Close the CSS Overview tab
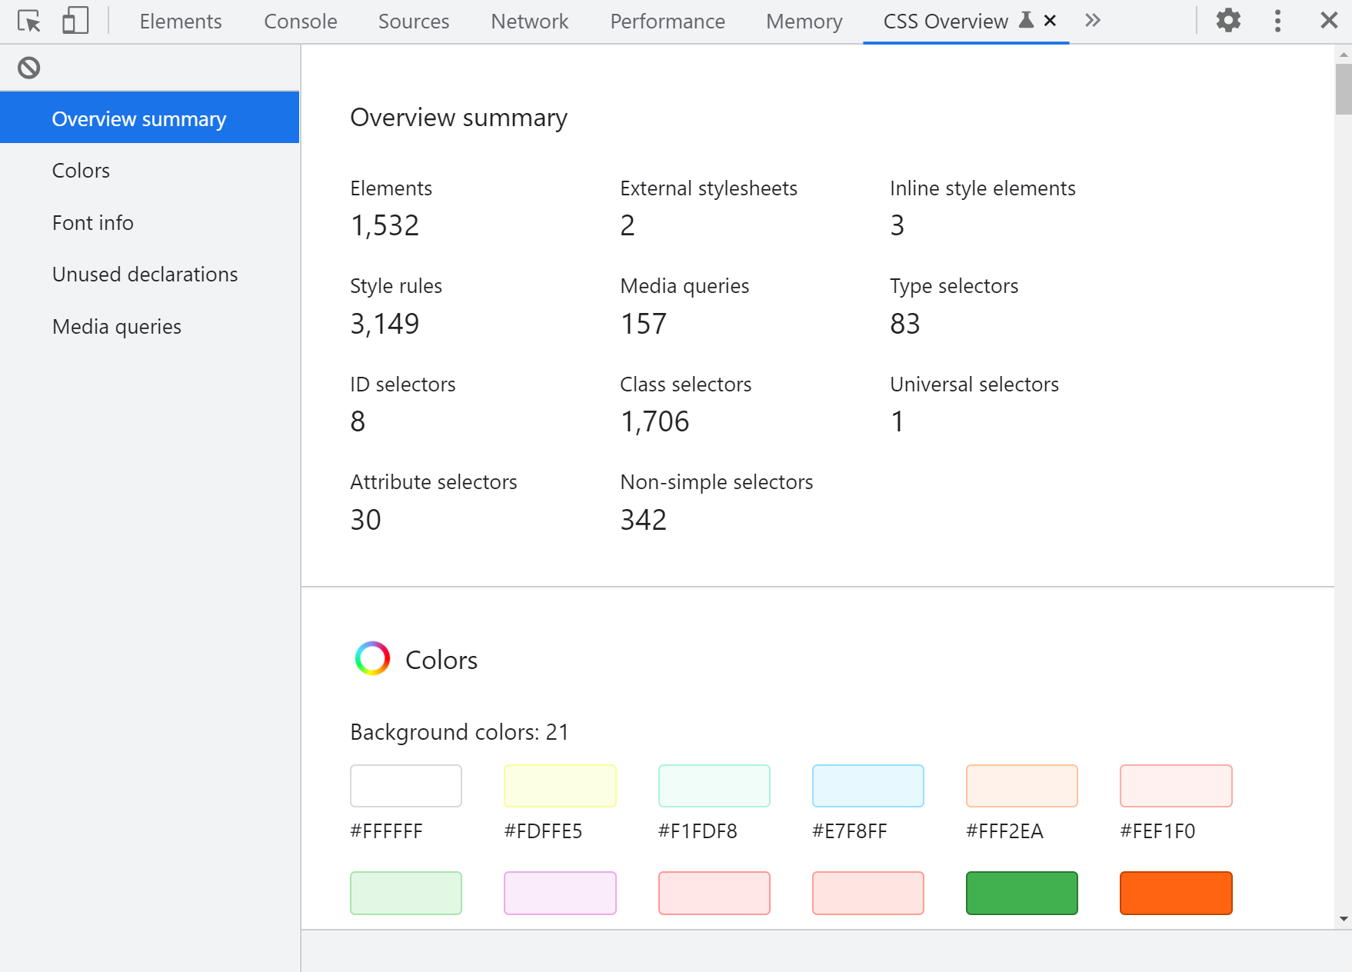Viewport: 1352px width, 972px height. [x=1050, y=21]
